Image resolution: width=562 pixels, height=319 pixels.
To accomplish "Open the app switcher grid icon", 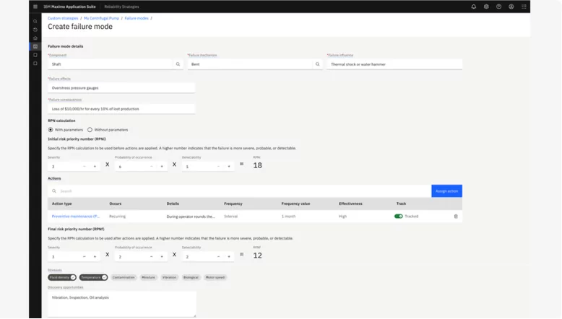I will (524, 6).
